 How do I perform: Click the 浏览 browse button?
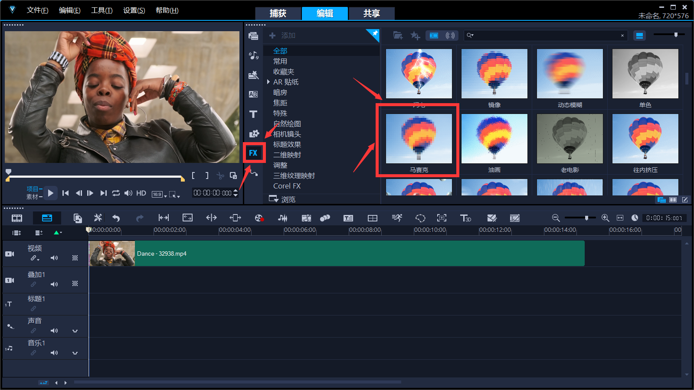pos(282,199)
